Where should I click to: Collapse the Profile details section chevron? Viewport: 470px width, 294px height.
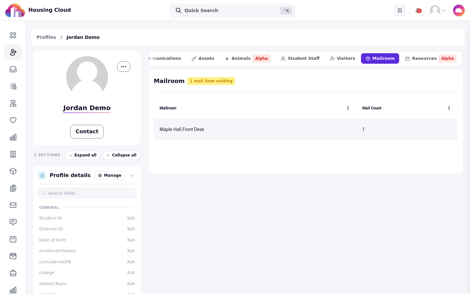tap(132, 175)
